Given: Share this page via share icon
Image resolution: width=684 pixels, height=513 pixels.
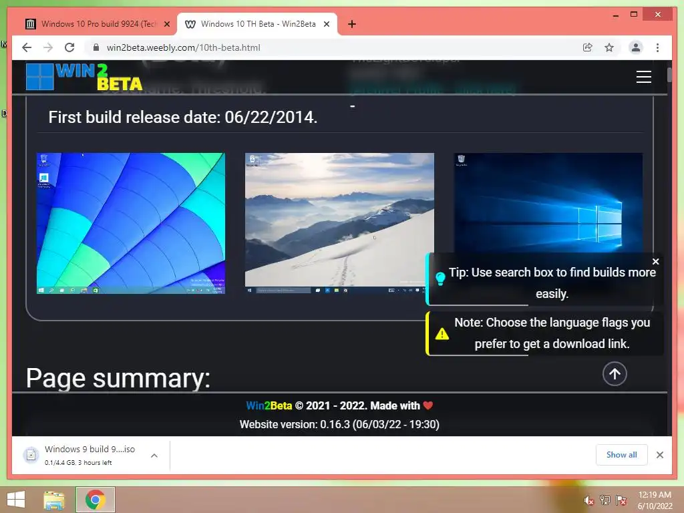Looking at the screenshot, I should (588, 47).
